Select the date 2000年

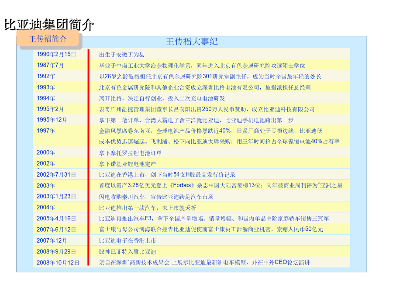(46, 153)
